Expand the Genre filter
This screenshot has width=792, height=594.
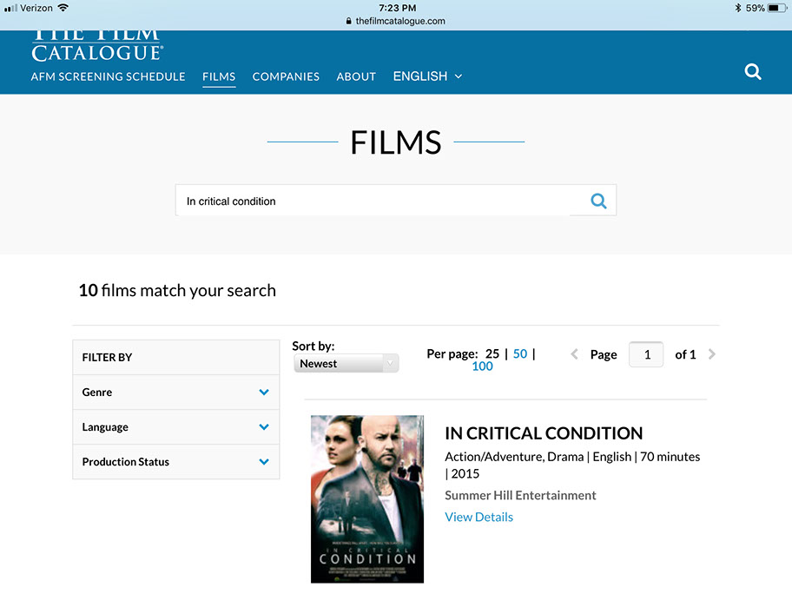pos(264,393)
